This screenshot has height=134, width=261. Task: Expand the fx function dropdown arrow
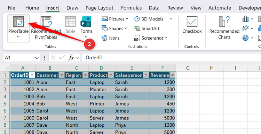pyautogui.click(x=77, y=58)
